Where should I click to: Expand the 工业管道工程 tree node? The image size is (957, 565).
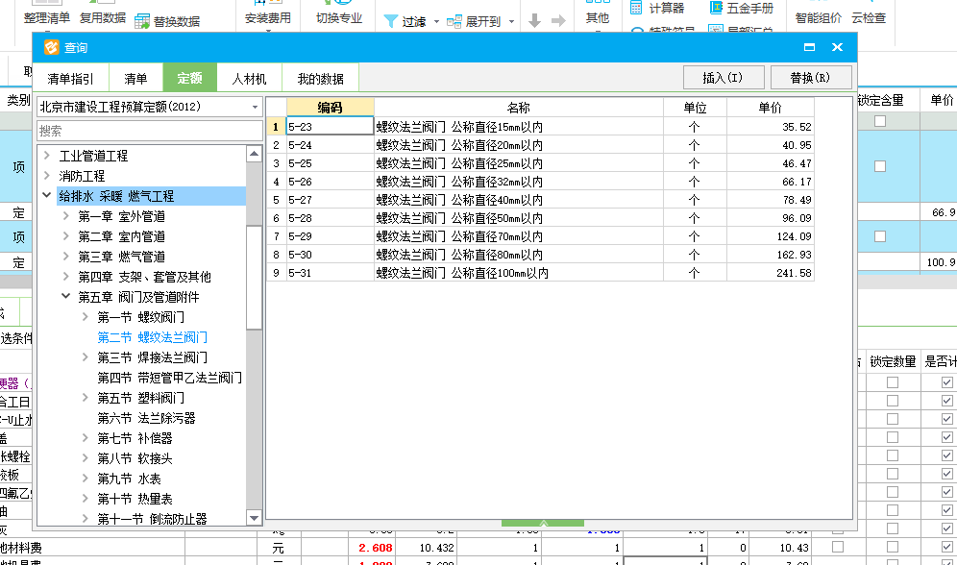tap(47, 156)
